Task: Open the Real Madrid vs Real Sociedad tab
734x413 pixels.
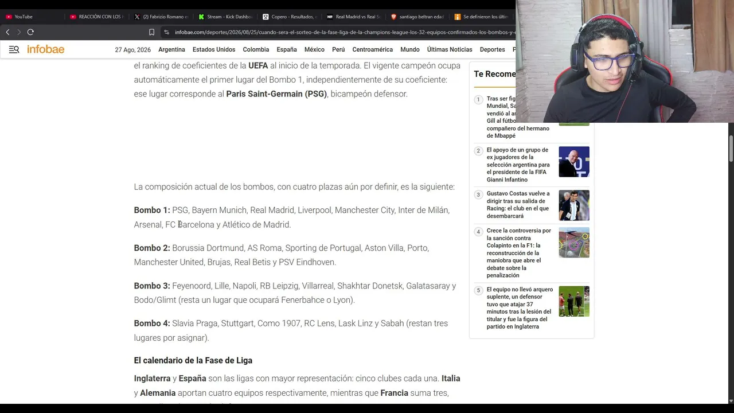Action: point(354,17)
